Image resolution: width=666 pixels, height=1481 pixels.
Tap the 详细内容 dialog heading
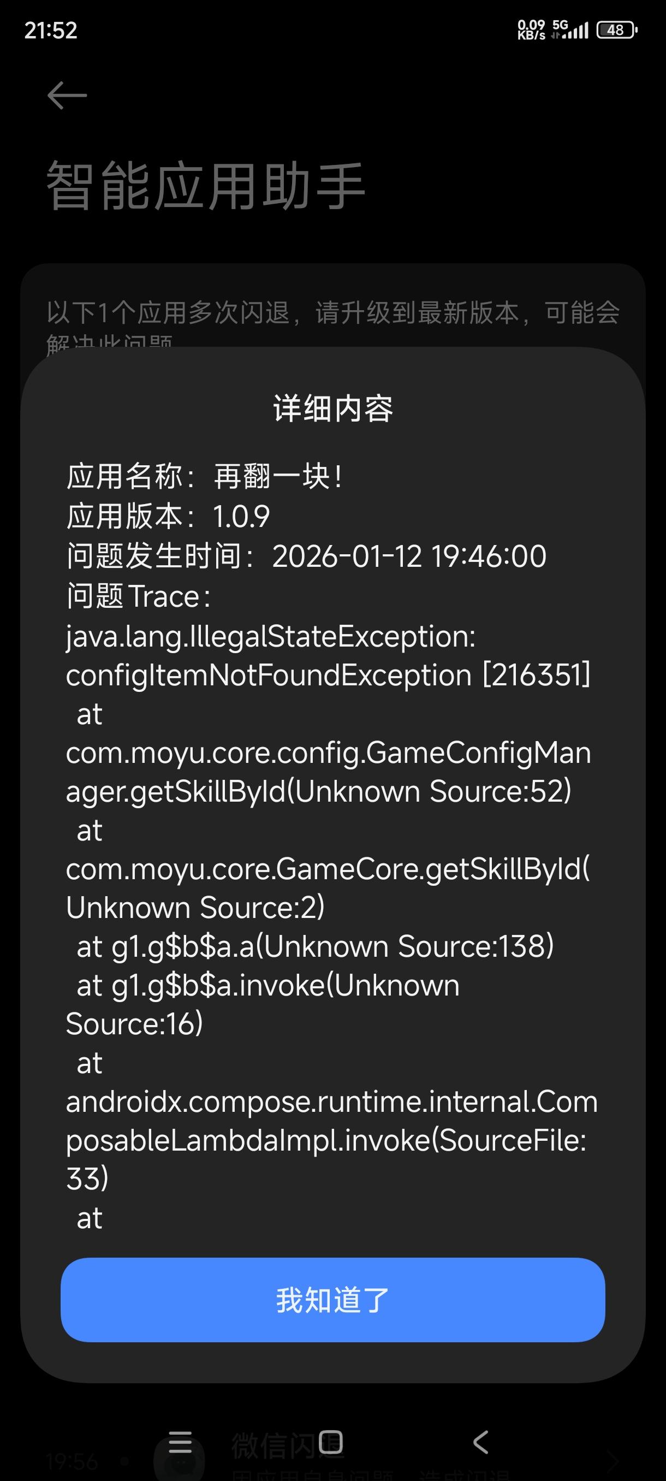(332, 409)
